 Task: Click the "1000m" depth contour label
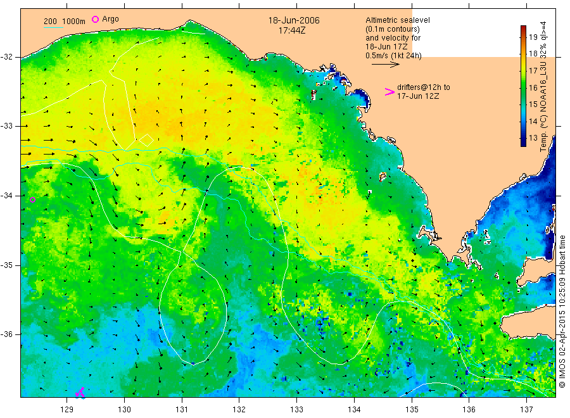pos(74,22)
